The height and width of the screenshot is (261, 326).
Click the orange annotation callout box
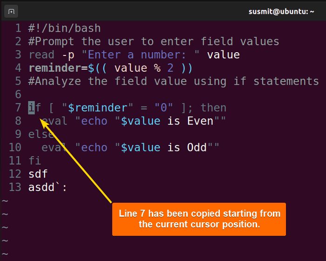tap(199, 219)
